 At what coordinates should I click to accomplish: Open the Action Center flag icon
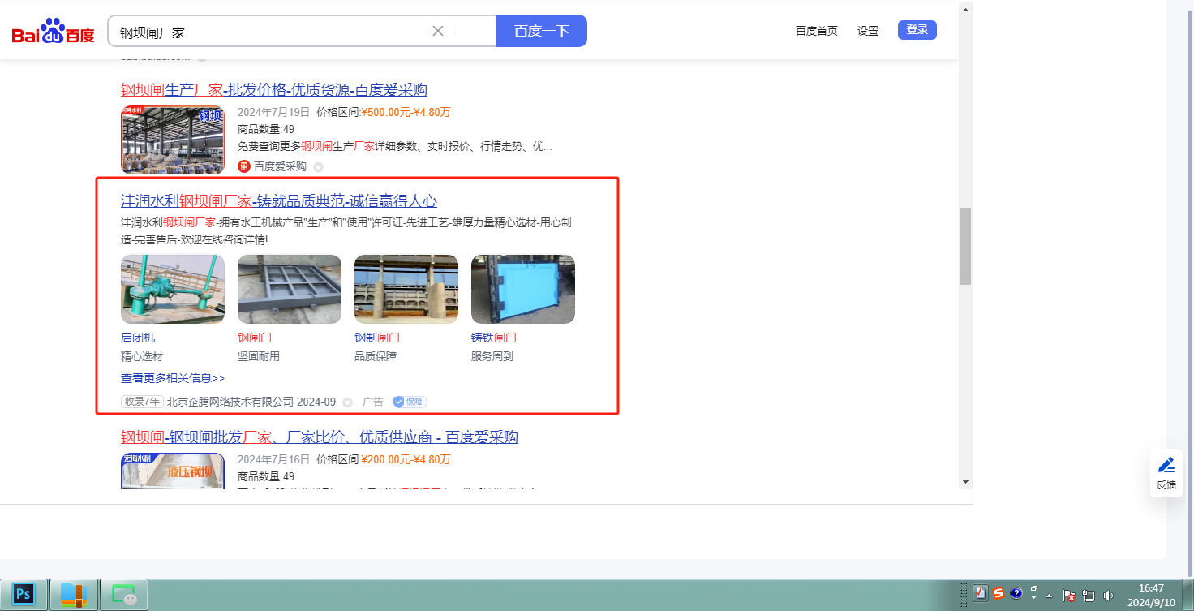pos(1069,596)
